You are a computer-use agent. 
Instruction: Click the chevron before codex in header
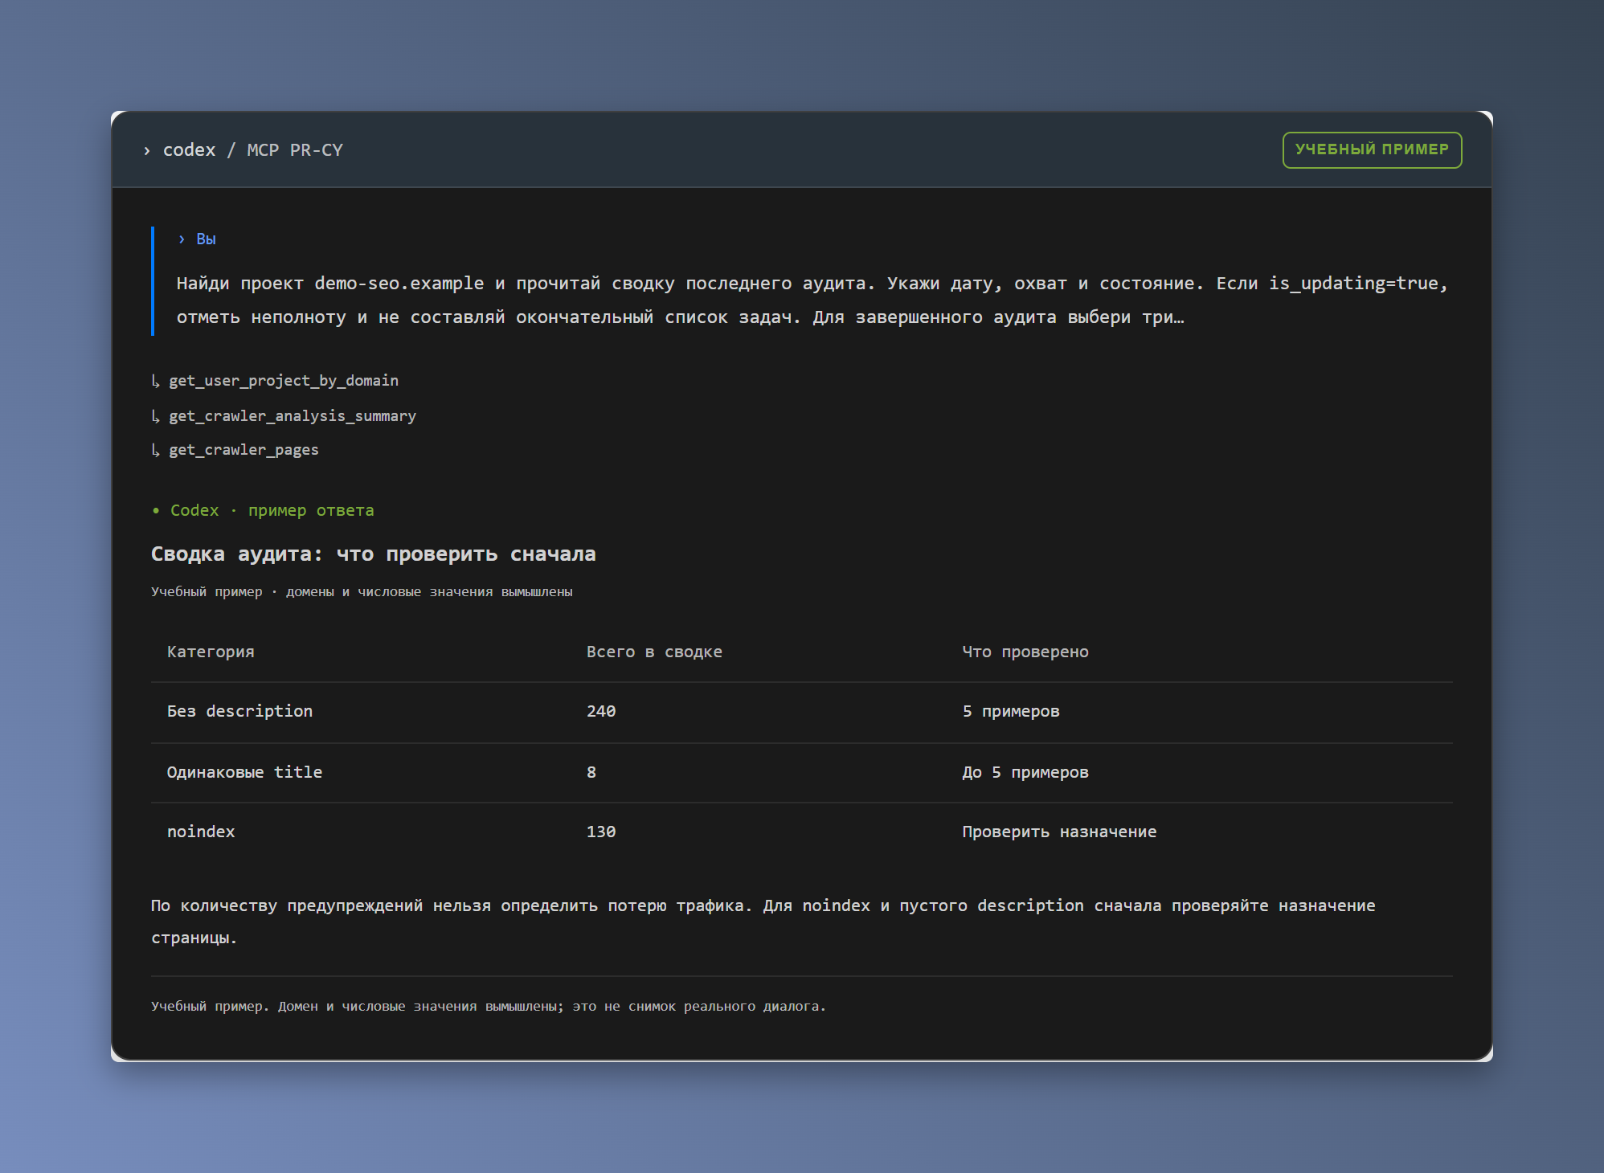(x=147, y=151)
